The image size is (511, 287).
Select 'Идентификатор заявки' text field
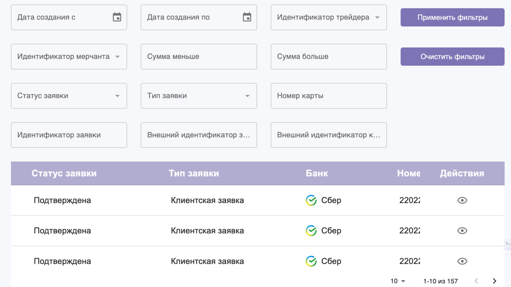pos(69,135)
